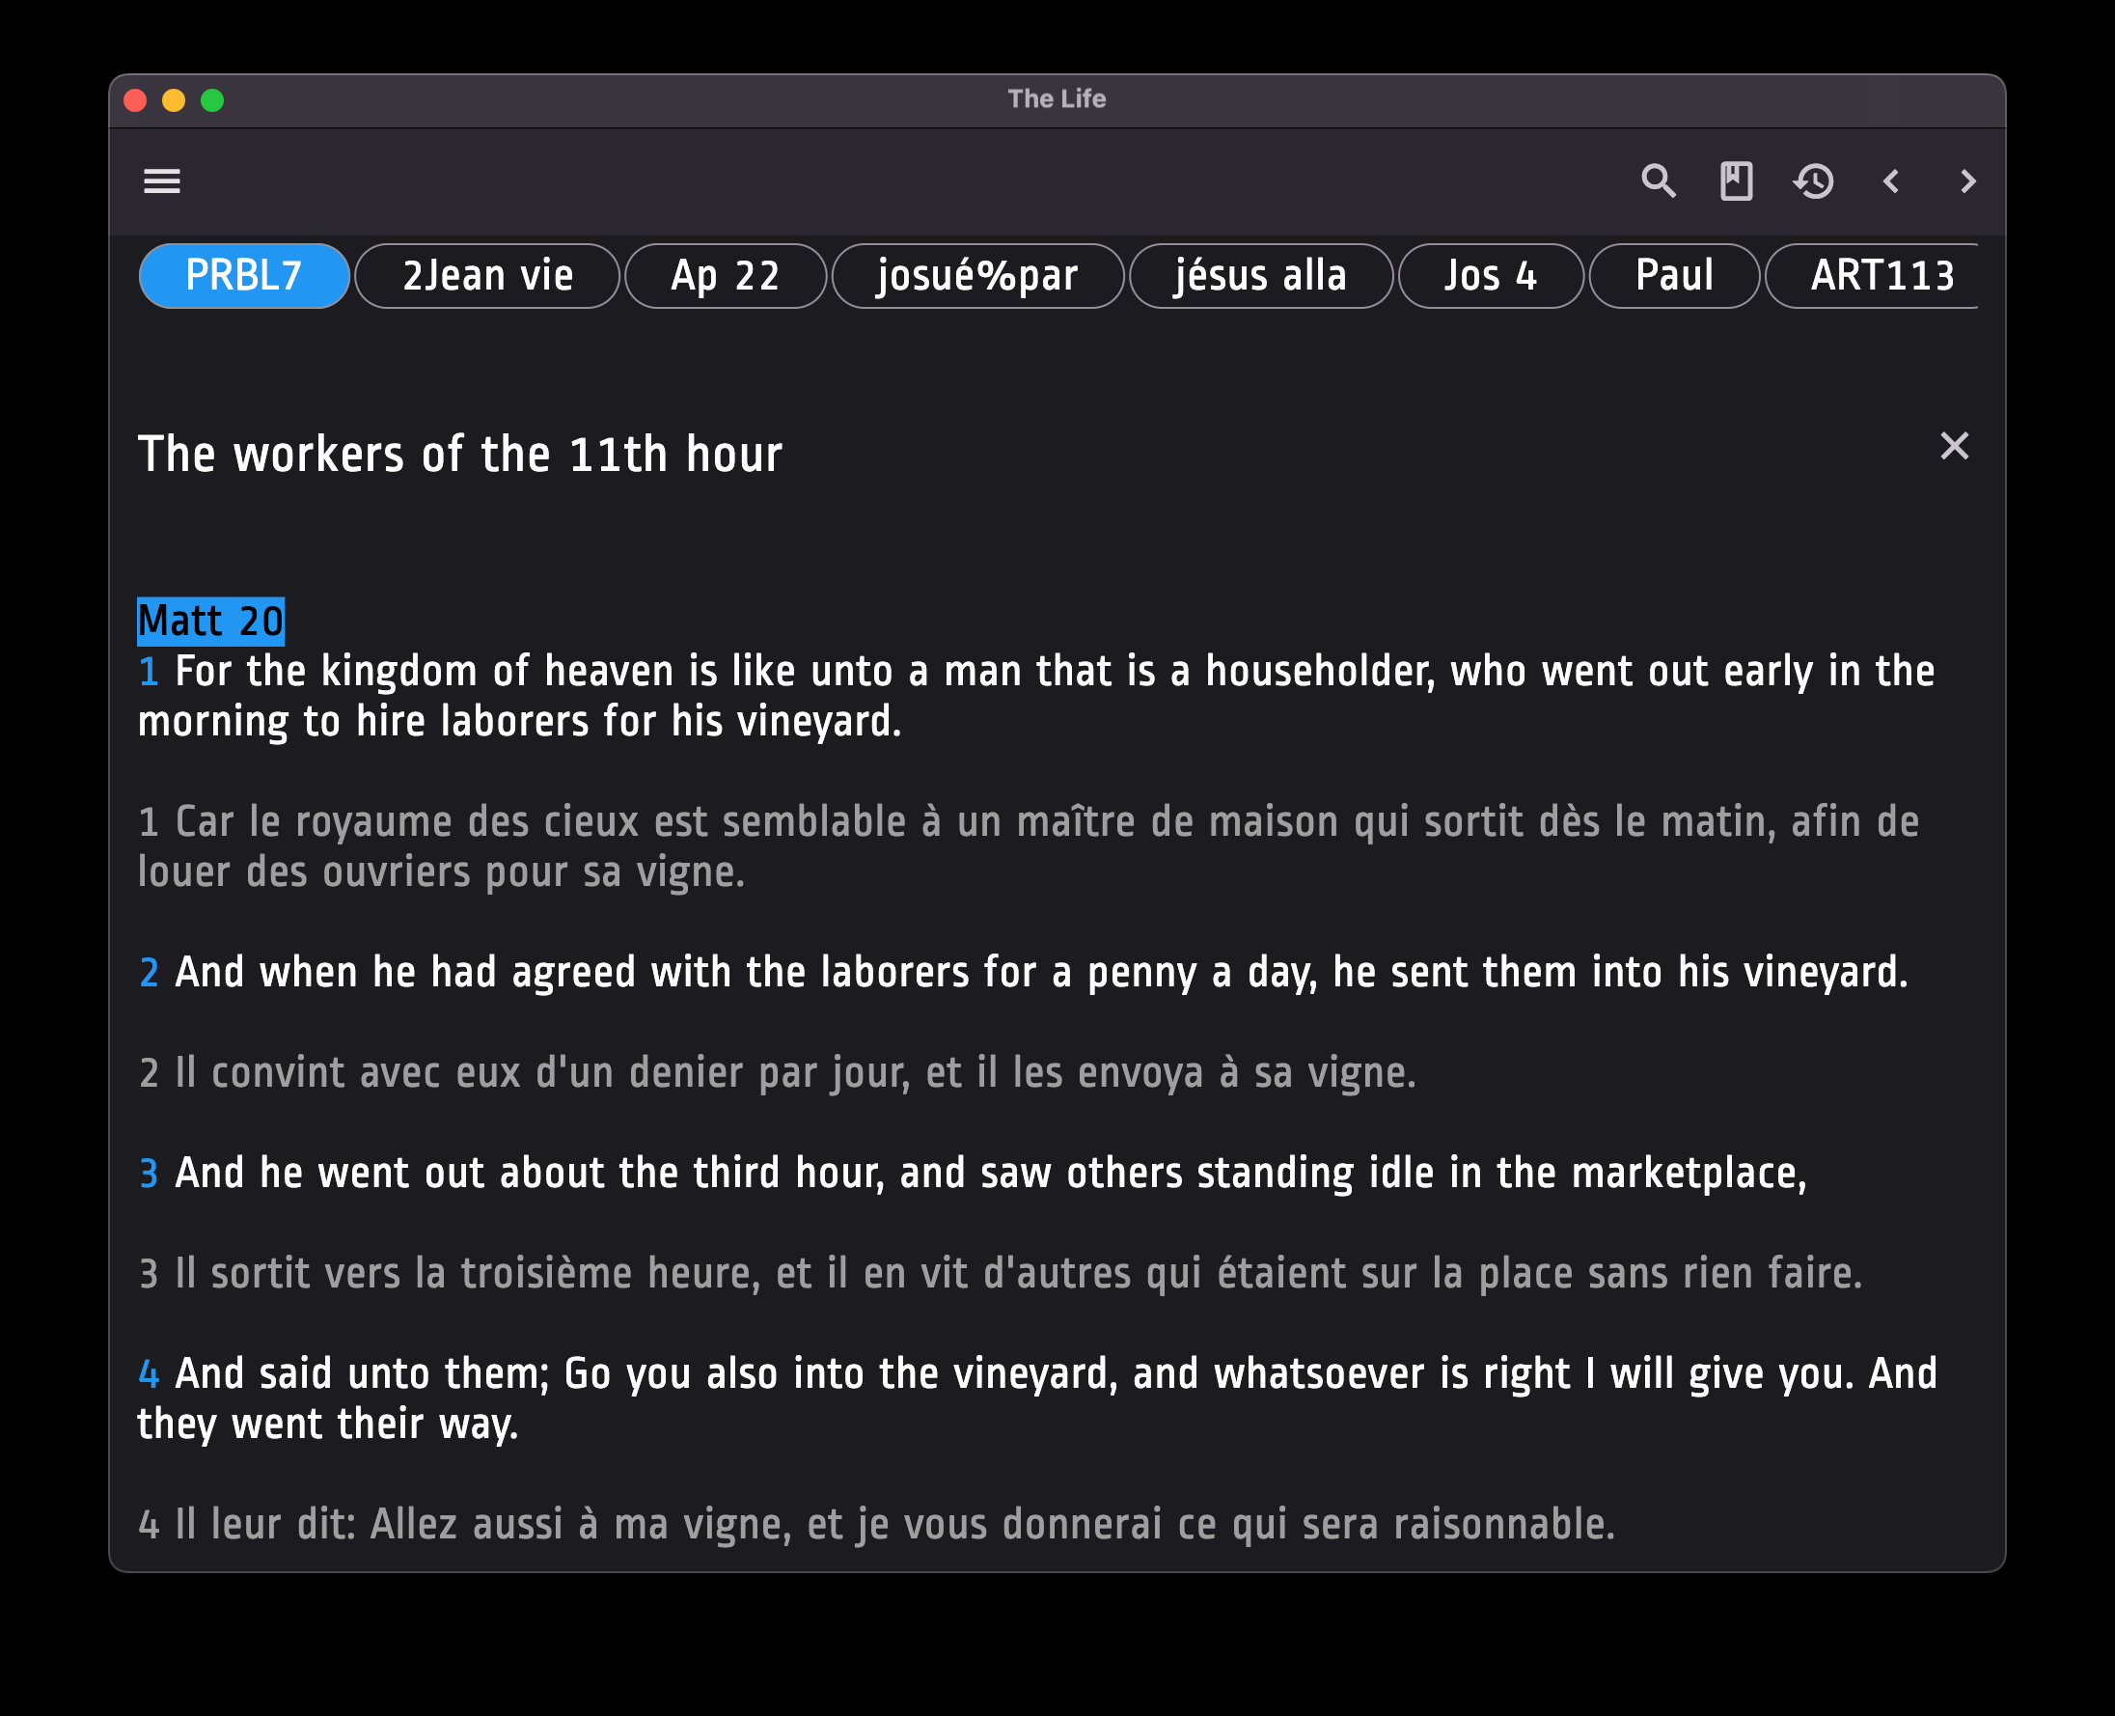The image size is (2115, 1716).
Task: Click blue verse number 2
Action: point(149,973)
